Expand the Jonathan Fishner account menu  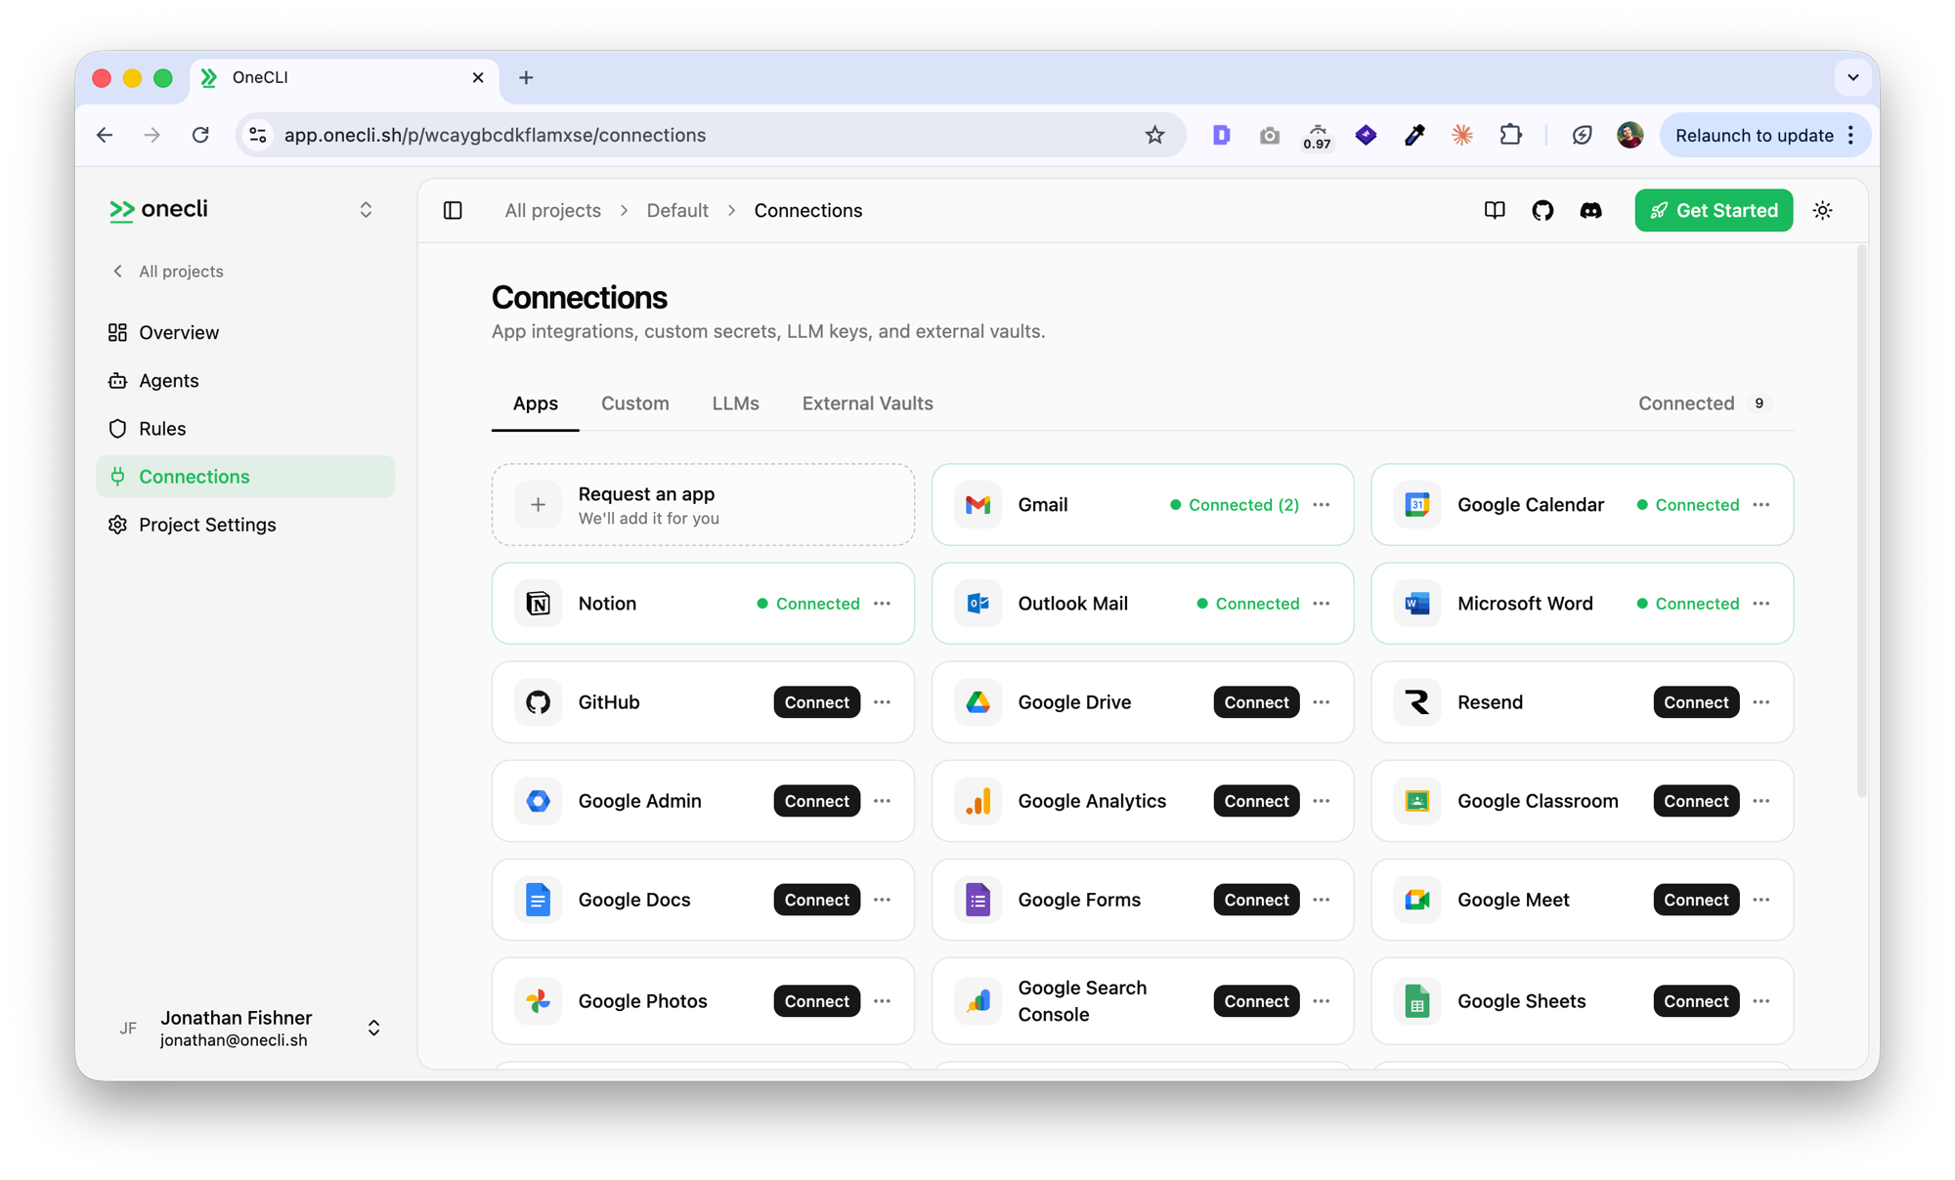coord(373,1028)
